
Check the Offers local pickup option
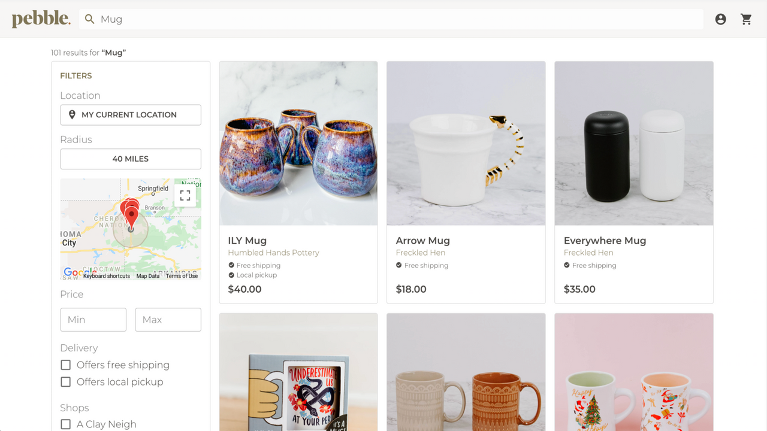click(x=65, y=382)
